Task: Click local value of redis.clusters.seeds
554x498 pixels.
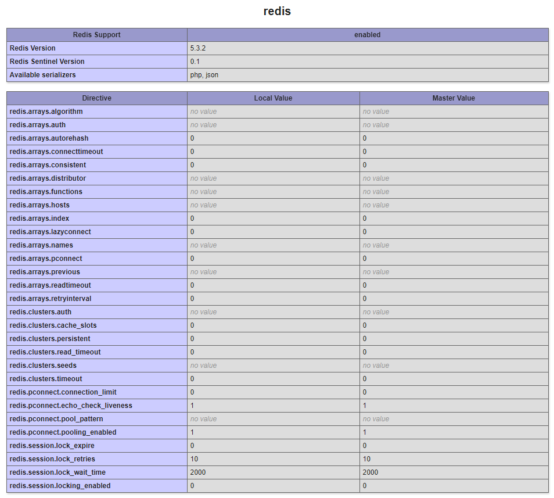Action: tap(203, 366)
